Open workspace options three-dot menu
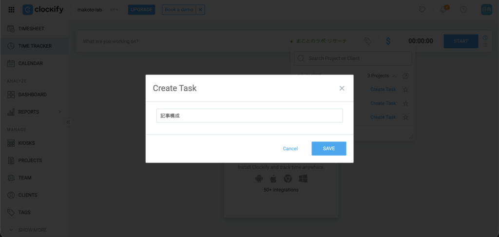Image resolution: width=499 pixels, height=237 pixels. pyautogui.click(x=114, y=10)
